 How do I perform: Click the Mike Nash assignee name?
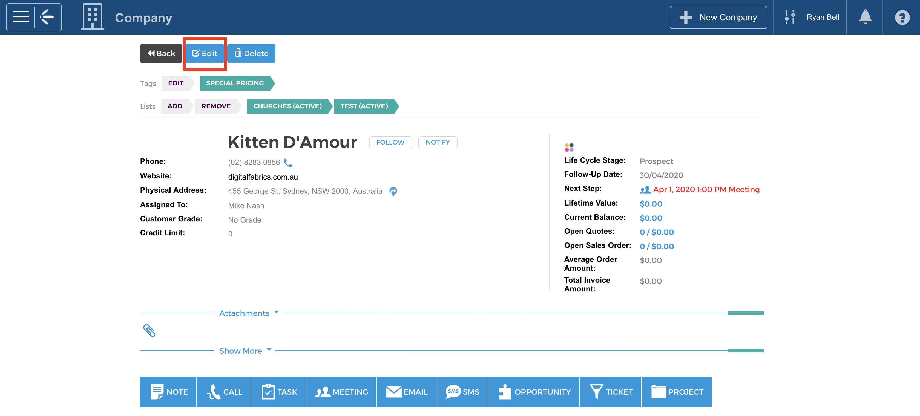[246, 206]
